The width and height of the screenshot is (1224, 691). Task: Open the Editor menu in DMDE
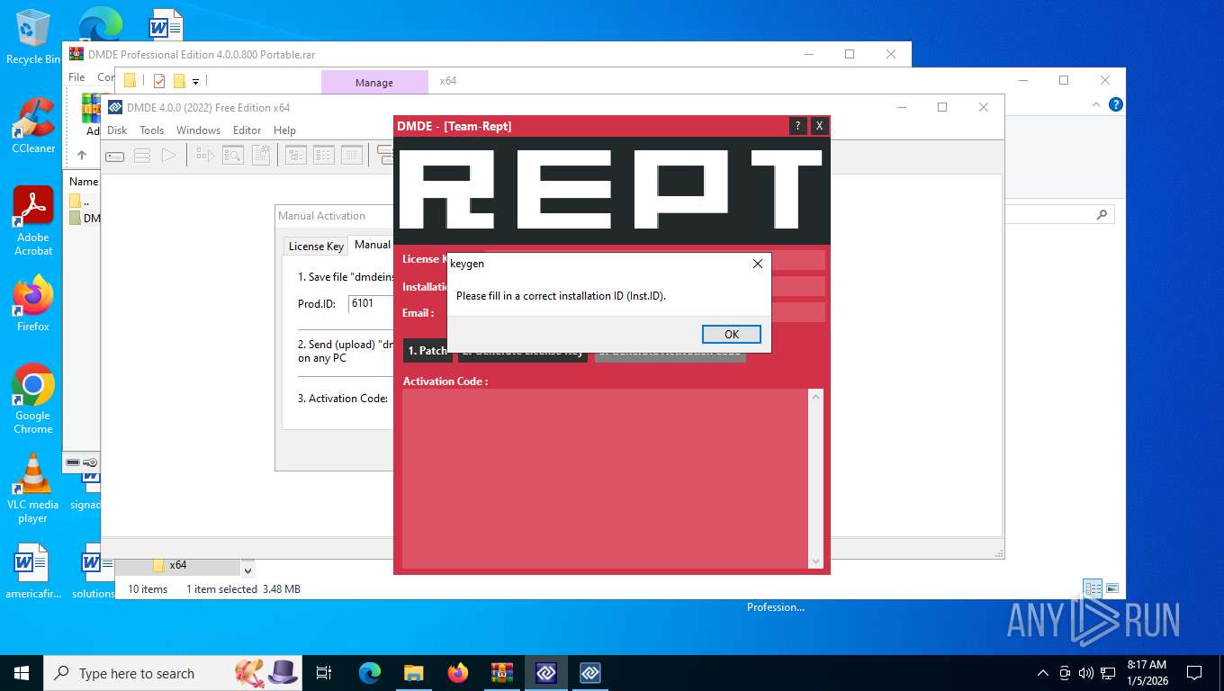(247, 130)
